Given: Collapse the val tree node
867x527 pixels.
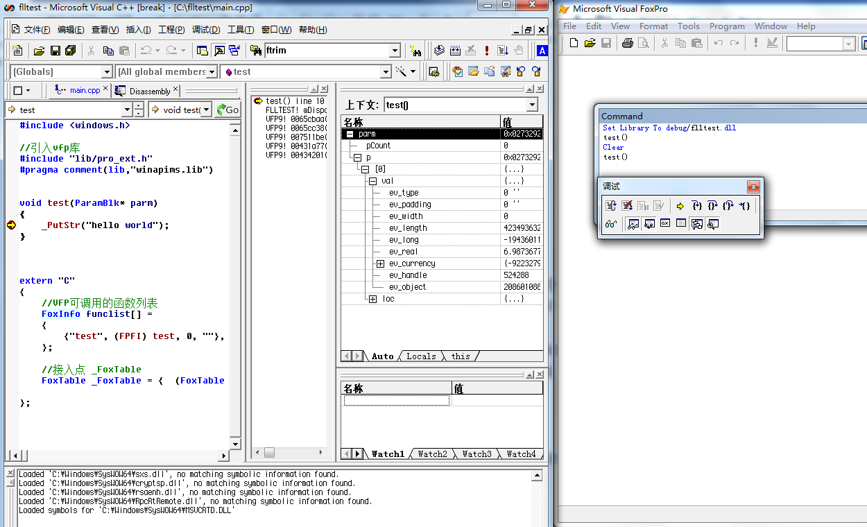Looking at the screenshot, I should [372, 181].
